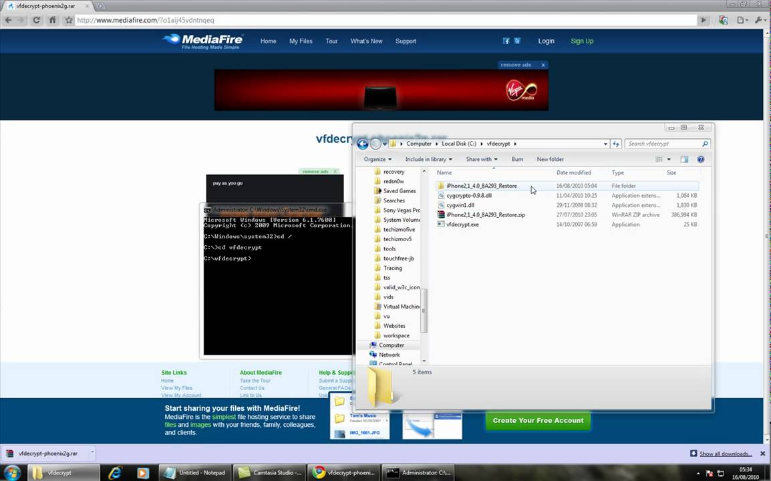Image resolution: width=771 pixels, height=481 pixels.
Task: Click the browser home icon
Action: coord(53,20)
